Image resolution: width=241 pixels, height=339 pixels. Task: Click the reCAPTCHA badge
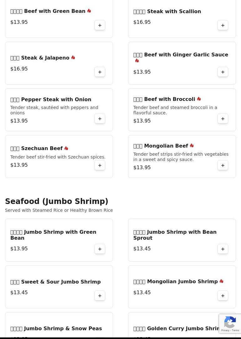(230, 324)
